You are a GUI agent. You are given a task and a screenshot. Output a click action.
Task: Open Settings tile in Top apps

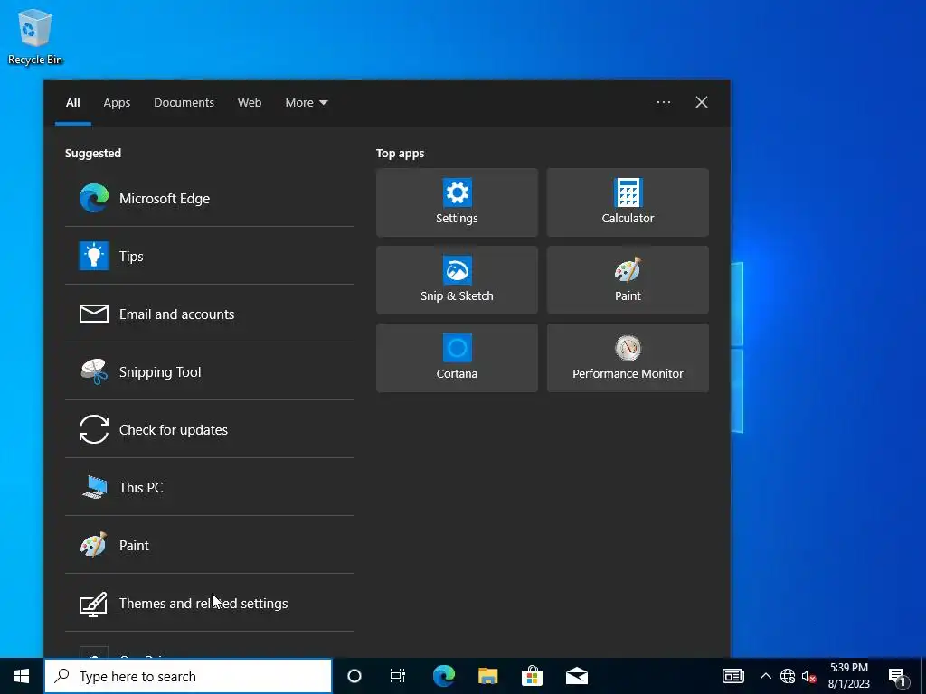click(457, 202)
